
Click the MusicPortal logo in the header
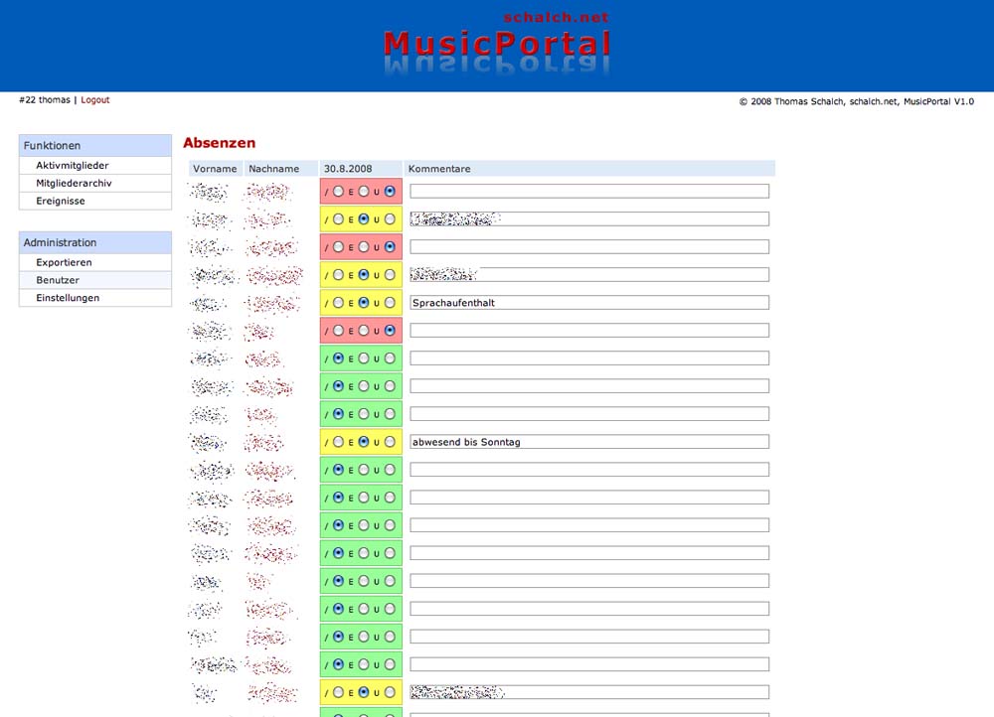click(x=497, y=45)
